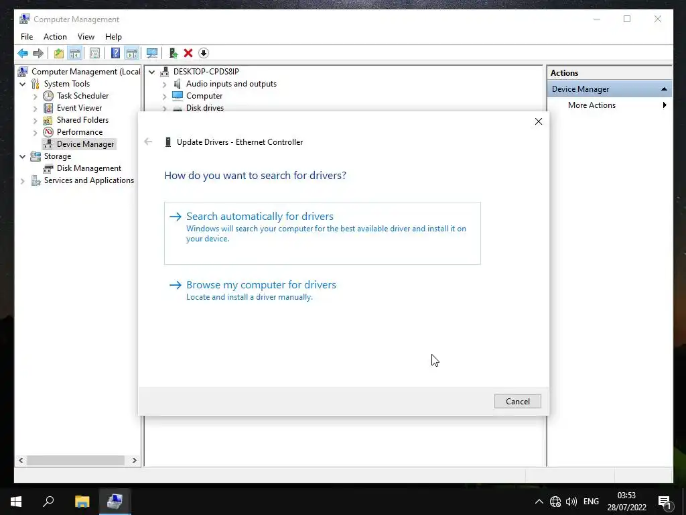The width and height of the screenshot is (686, 515).
Task: Click the Event Viewer icon
Action: 48,108
